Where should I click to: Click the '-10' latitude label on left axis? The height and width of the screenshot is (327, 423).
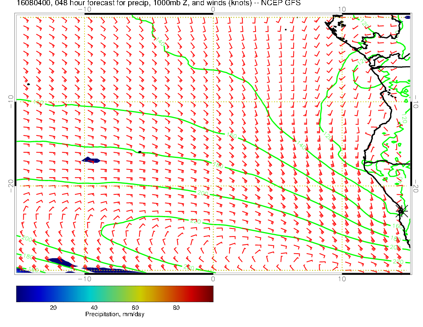(11, 102)
